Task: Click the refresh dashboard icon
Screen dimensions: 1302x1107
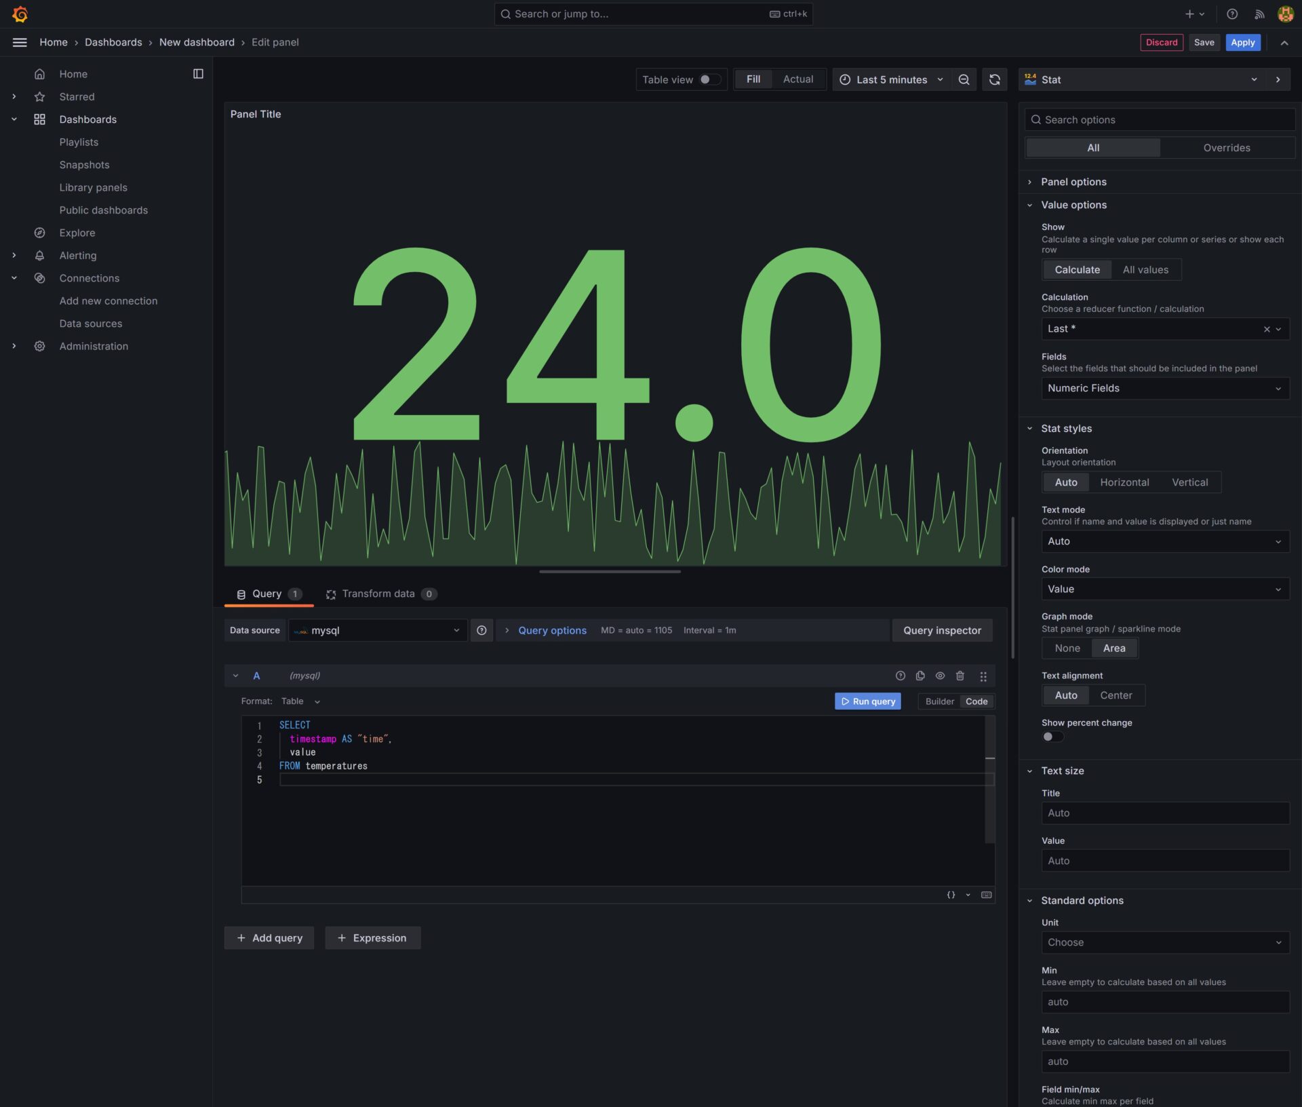Action: pos(994,79)
